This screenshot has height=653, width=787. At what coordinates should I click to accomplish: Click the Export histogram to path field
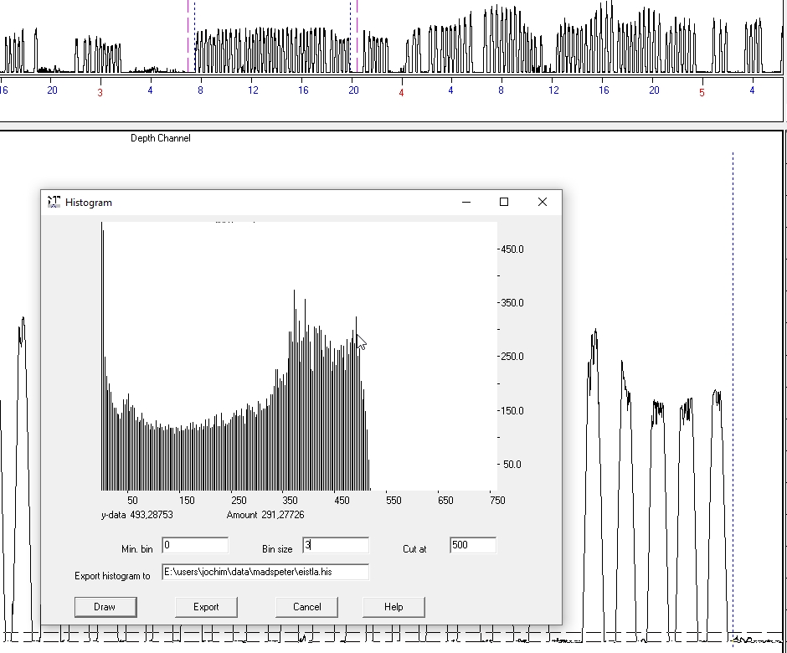coord(265,572)
